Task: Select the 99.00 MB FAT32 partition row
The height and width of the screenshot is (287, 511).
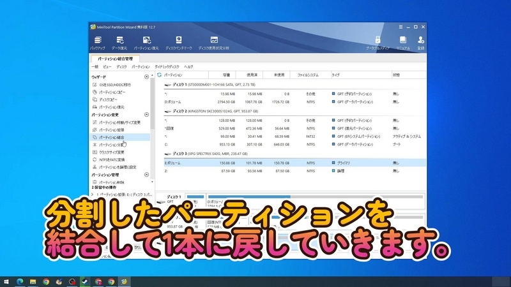Action: click(x=294, y=136)
